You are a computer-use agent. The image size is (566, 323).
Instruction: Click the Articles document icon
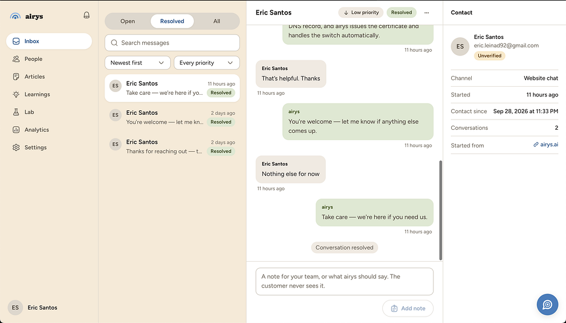tap(16, 76)
